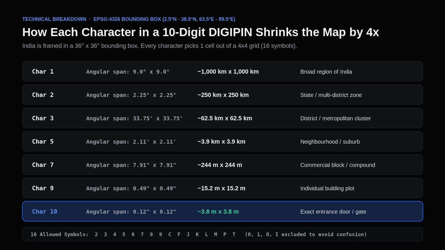Click 'Angular span: 33.75' x 33.75'' value
Viewport: 445px width, 250px height.
(x=135, y=118)
